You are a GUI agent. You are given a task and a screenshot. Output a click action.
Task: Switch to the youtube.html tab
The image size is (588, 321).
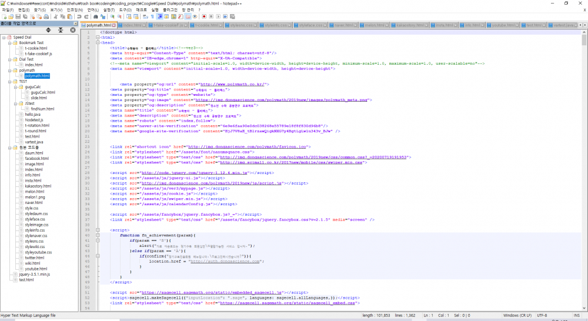503,25
